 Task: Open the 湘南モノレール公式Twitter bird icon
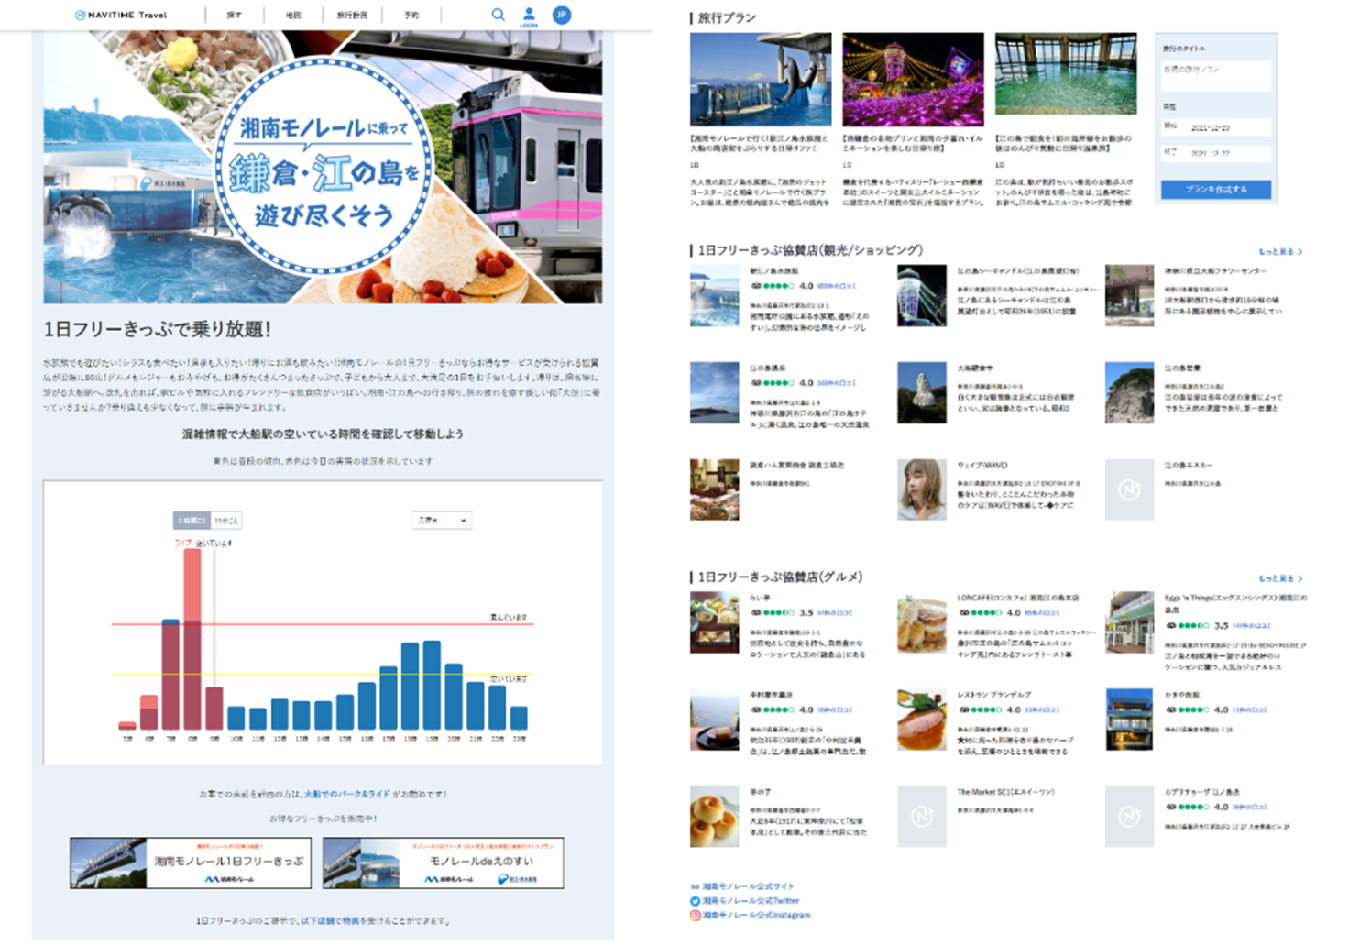[694, 901]
